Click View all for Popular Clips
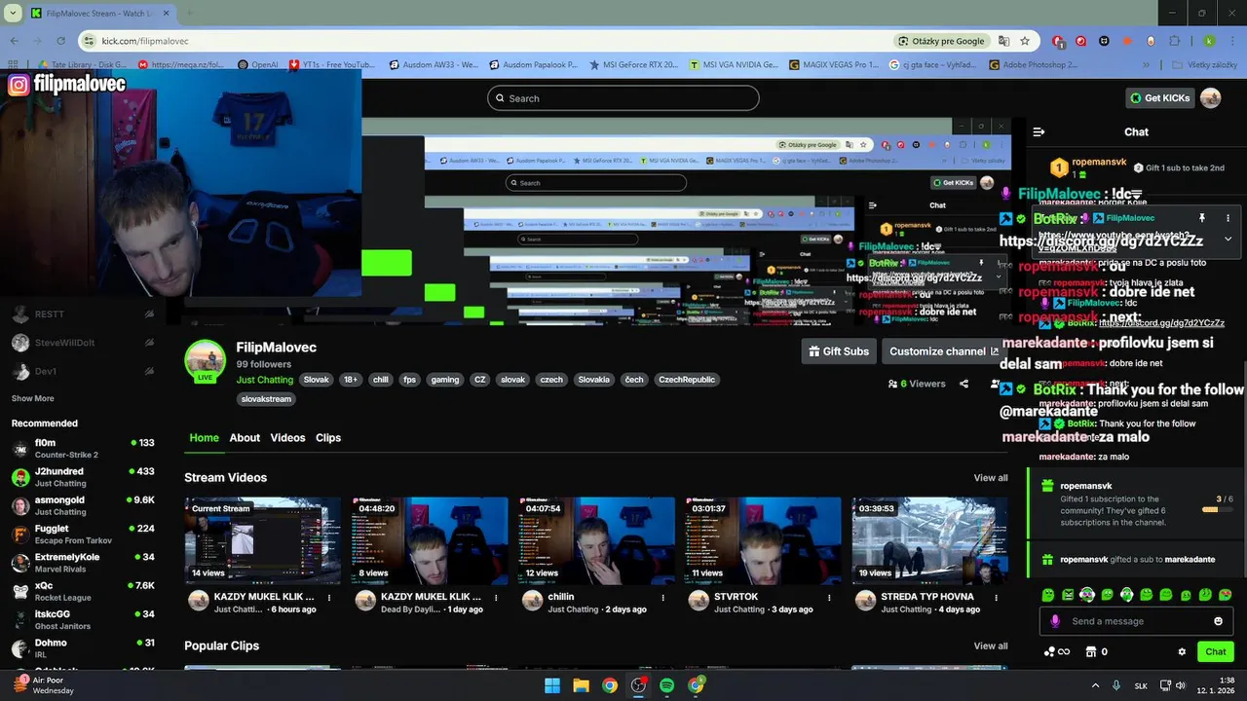This screenshot has width=1247, height=701. tap(991, 646)
